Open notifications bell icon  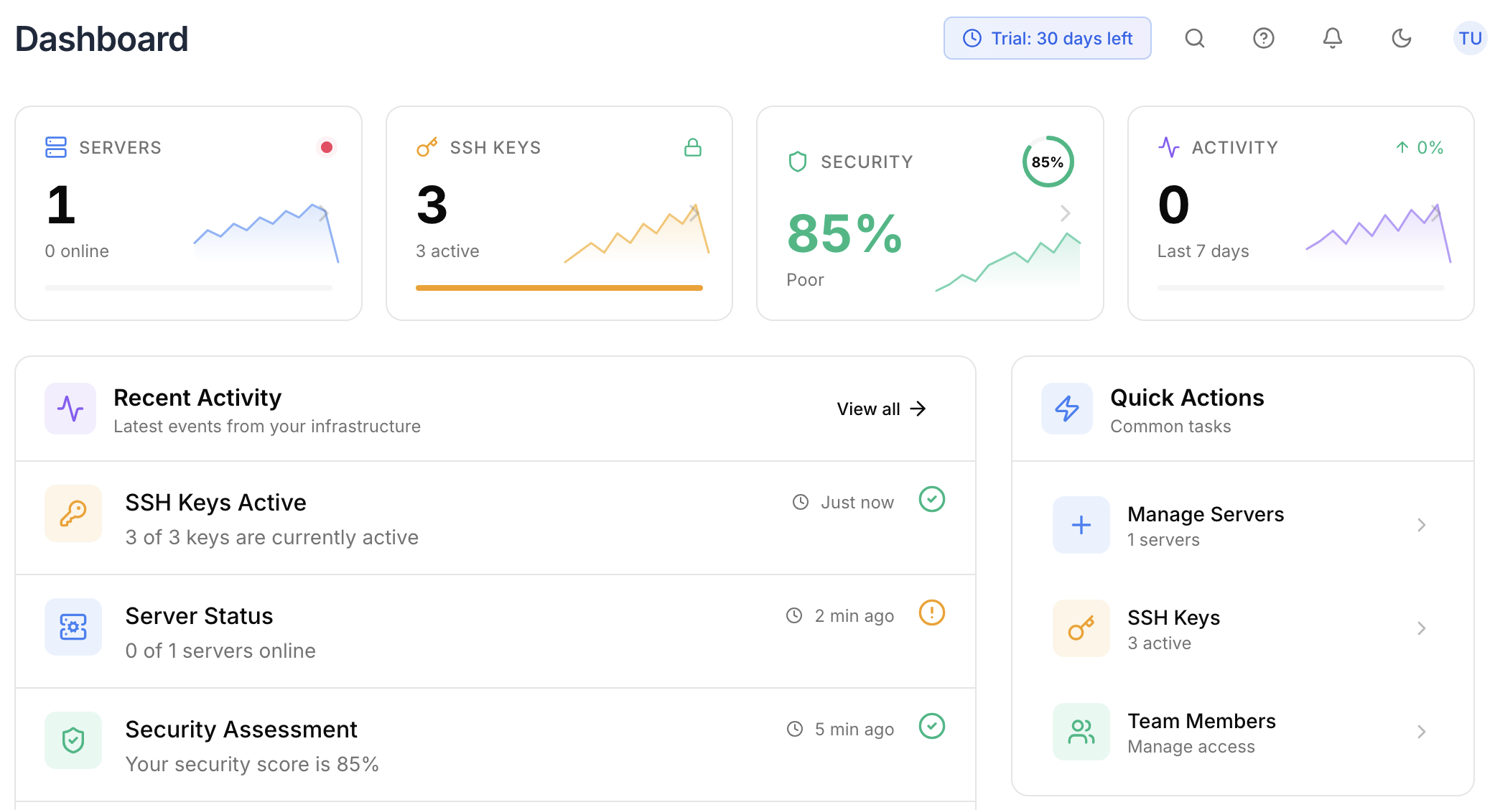[1332, 38]
